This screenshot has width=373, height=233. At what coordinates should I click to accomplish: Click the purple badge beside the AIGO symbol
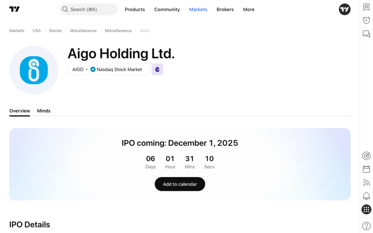(157, 69)
